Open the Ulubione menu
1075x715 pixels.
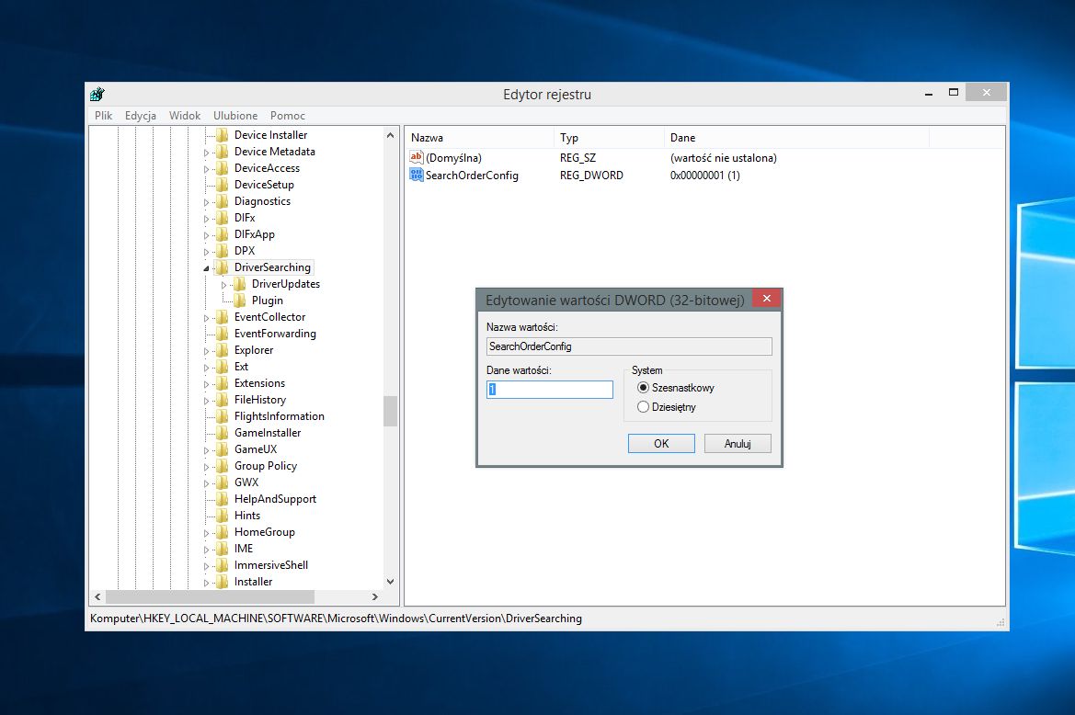tap(235, 116)
